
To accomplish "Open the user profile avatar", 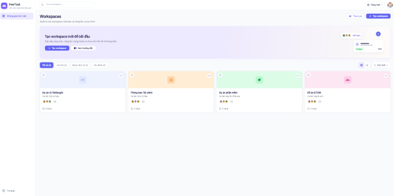I will [x=390, y=5].
